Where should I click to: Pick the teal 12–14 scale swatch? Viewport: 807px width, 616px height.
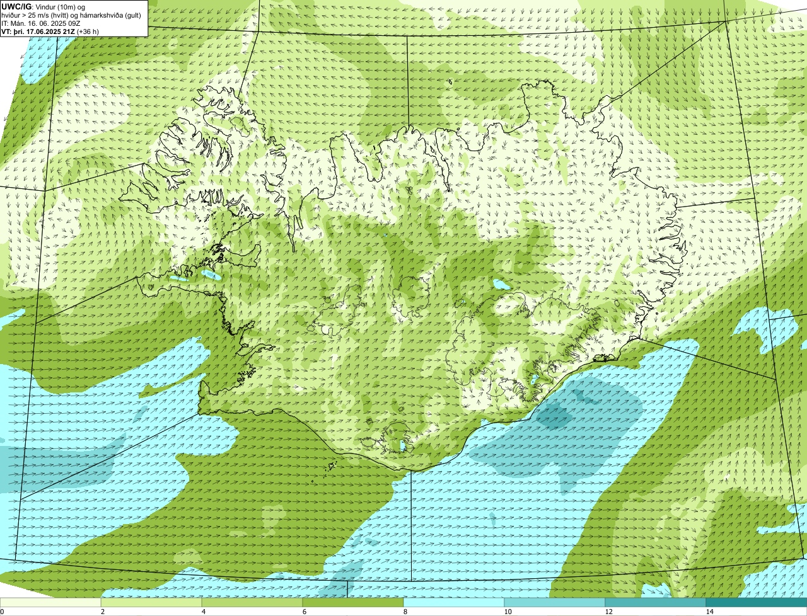tap(656, 602)
